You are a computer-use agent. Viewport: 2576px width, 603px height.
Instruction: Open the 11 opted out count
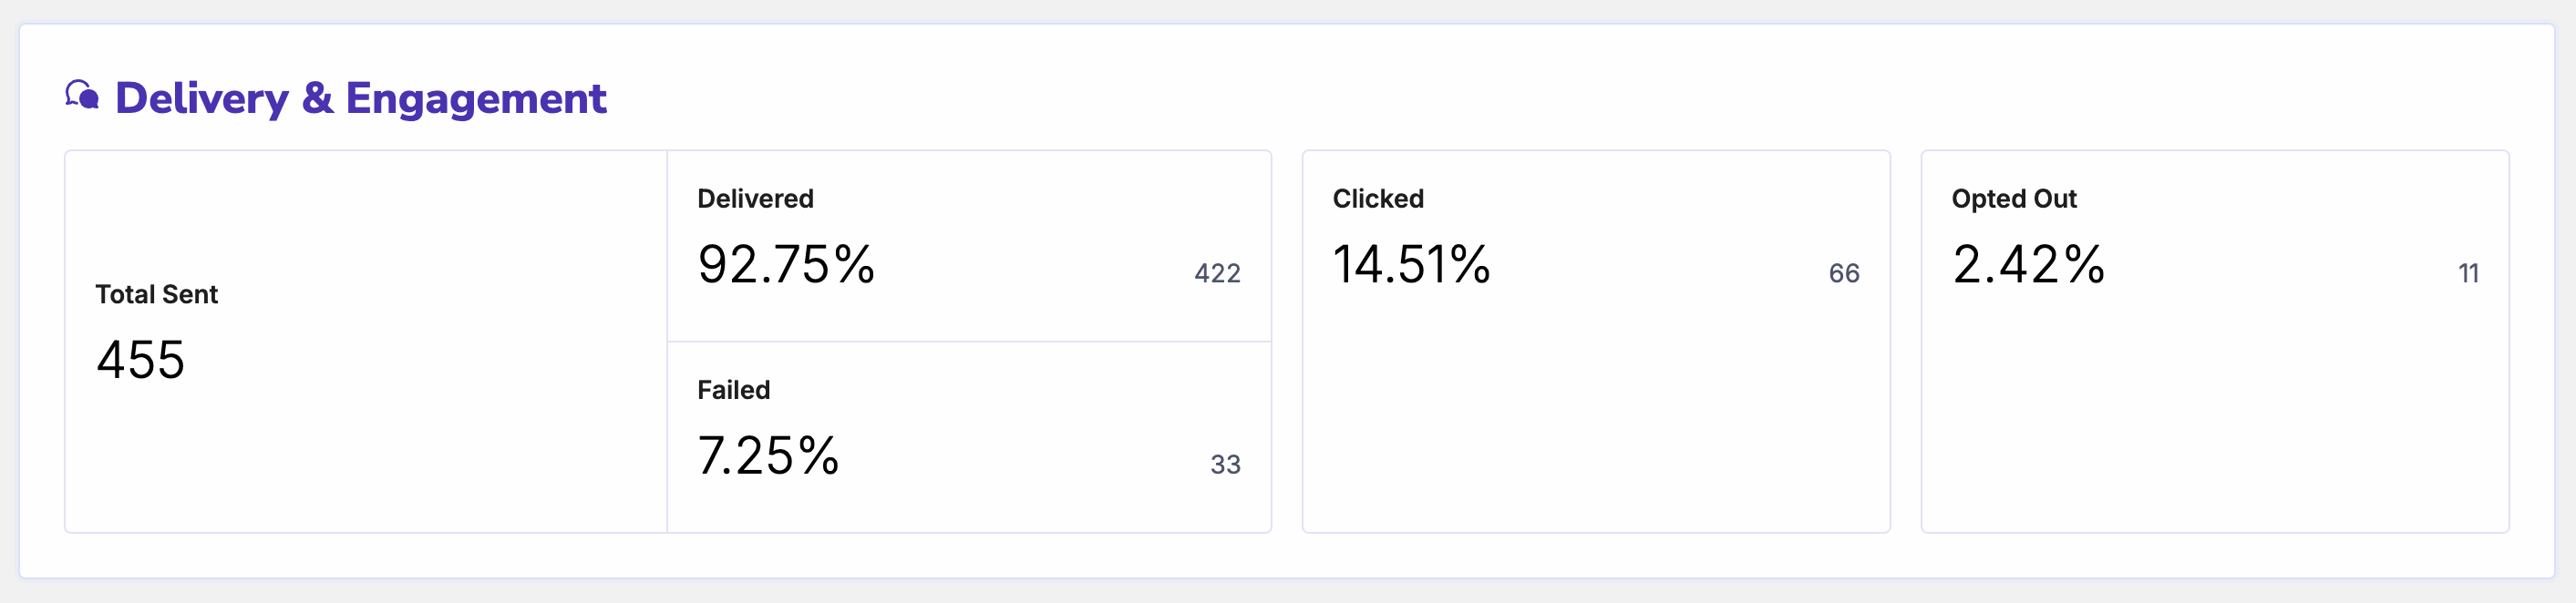(x=2468, y=273)
